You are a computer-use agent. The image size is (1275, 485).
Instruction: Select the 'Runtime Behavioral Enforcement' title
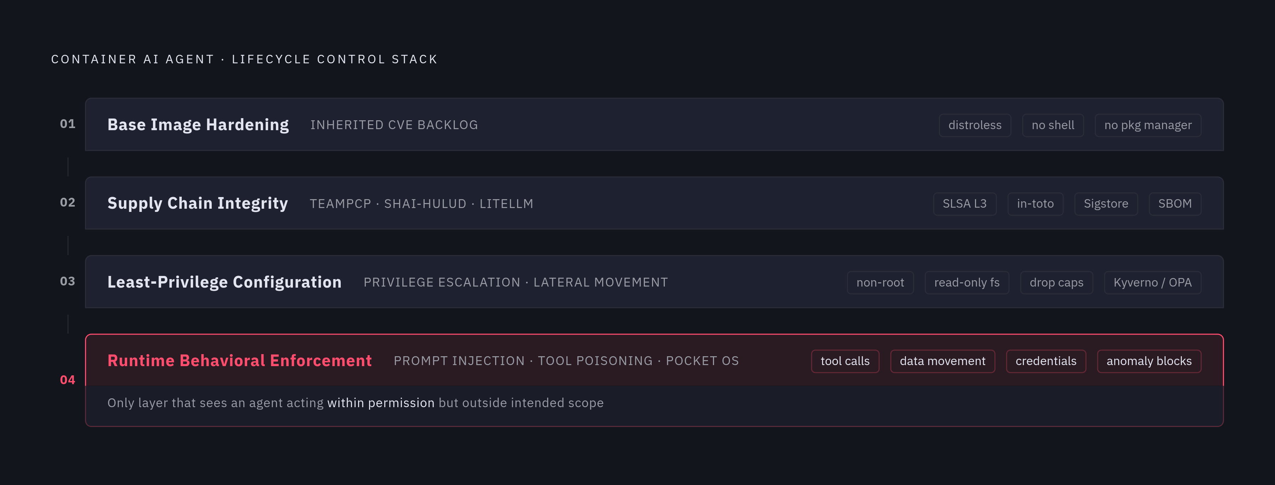pyautogui.click(x=239, y=360)
